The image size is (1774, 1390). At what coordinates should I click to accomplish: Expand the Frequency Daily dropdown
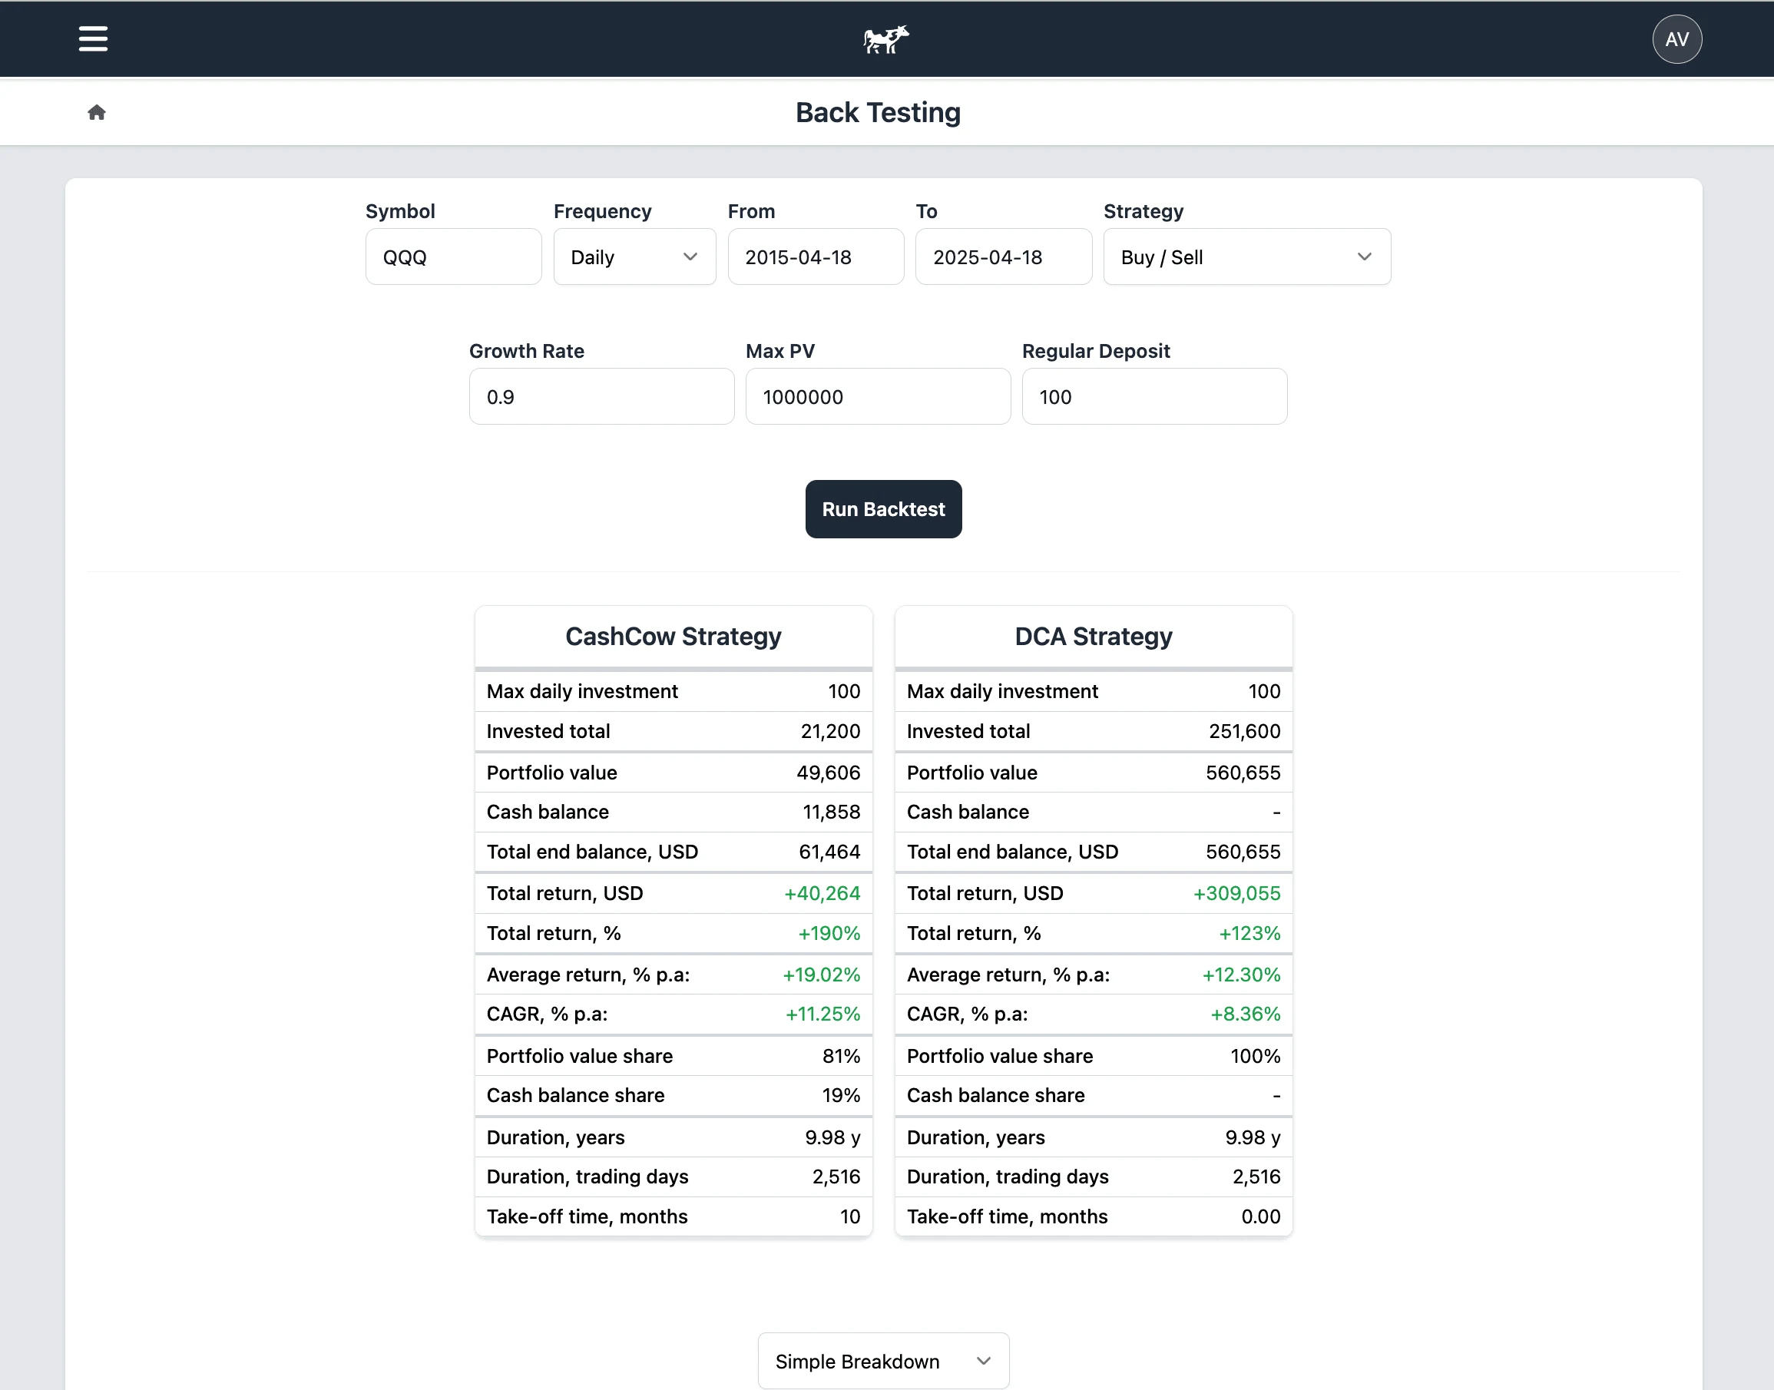point(634,257)
